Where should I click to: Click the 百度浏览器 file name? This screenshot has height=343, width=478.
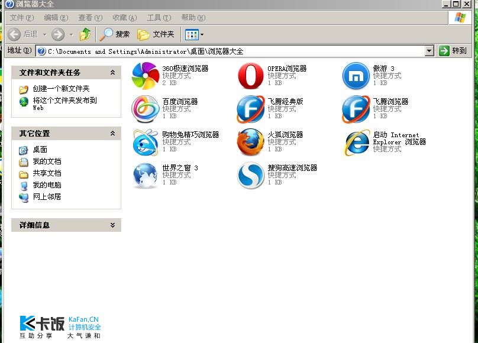180,102
